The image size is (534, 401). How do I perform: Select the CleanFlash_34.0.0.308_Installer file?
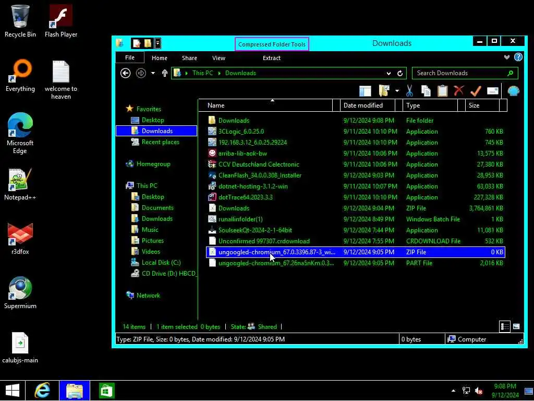point(356,175)
